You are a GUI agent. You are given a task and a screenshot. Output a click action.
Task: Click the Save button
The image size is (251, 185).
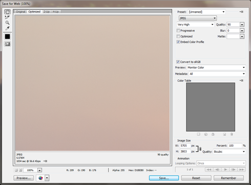point(164,178)
